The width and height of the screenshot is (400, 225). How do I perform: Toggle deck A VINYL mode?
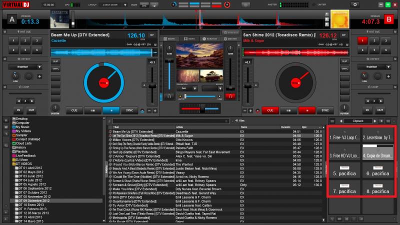coord(55,69)
